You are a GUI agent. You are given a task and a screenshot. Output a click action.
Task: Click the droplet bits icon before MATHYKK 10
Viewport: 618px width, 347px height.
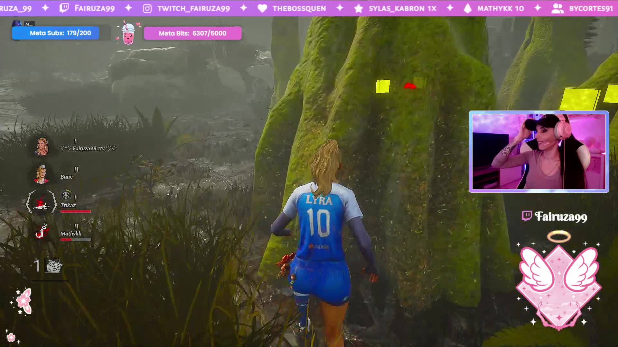click(x=467, y=9)
